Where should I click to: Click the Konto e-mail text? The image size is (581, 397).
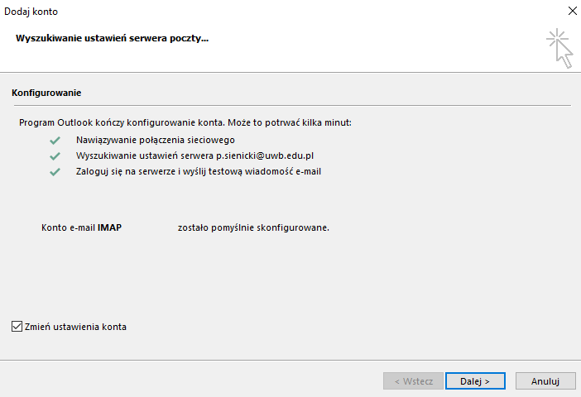68,227
